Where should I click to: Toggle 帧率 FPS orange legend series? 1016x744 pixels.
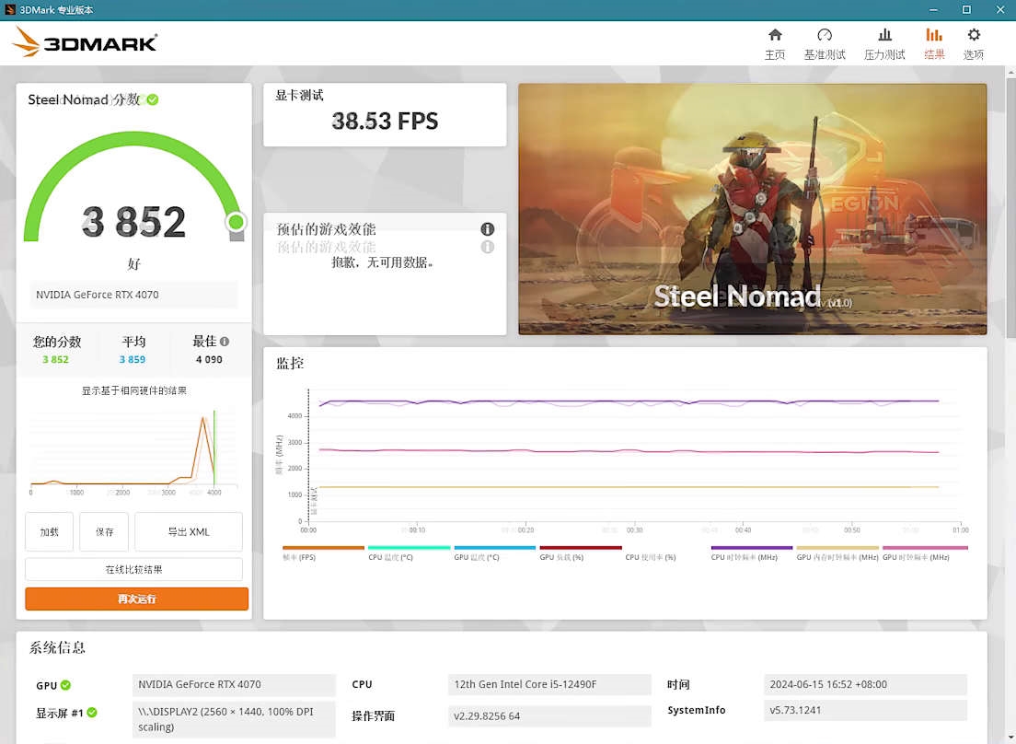(323, 552)
